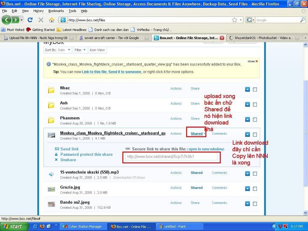The height and width of the screenshot is (231, 308).
Task: Click the search magnifier icon in Google box
Action: [302, 20]
